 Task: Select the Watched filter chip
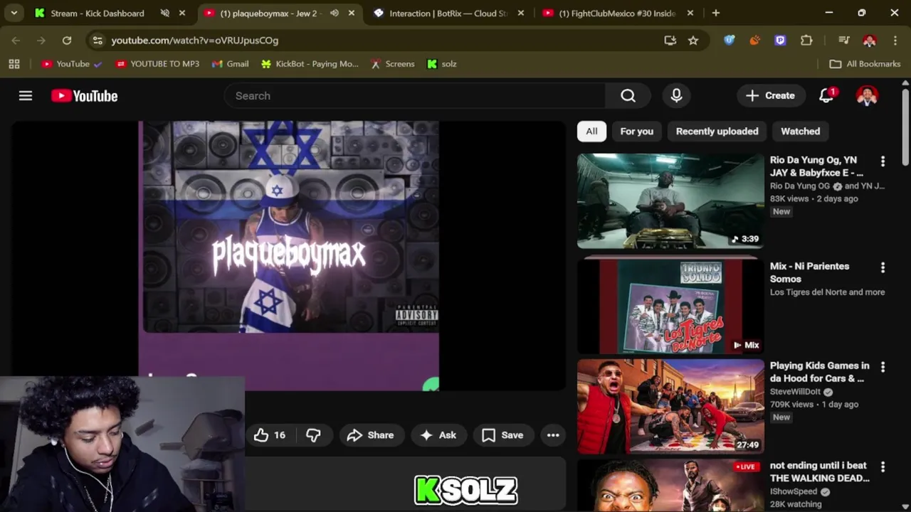[800, 132]
